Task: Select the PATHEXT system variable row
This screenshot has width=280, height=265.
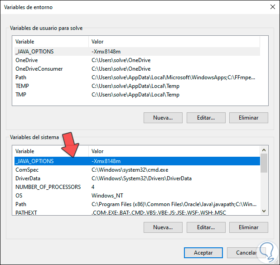Action: [x=26, y=213]
